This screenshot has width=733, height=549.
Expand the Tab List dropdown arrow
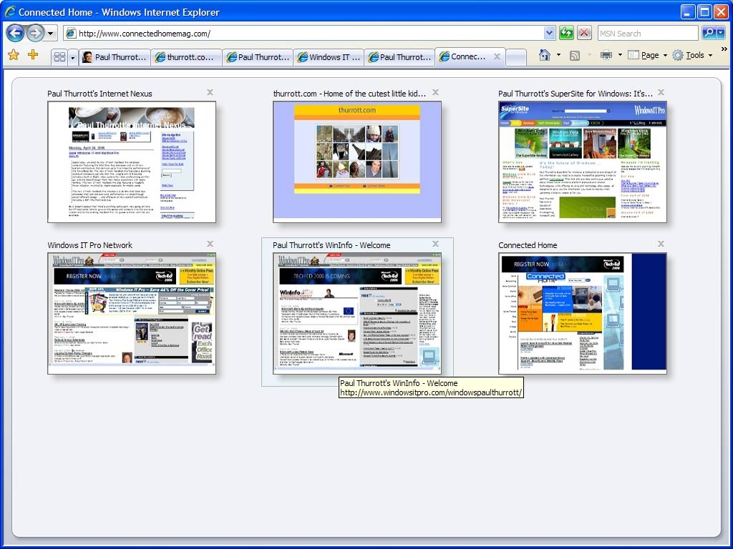pos(72,56)
